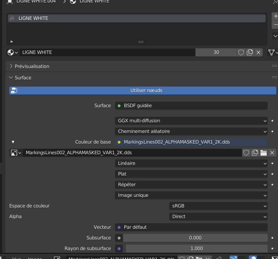The width and height of the screenshot is (278, 259).
Task: Duplicate the MarkingsLines002 image datablock
Action: [255, 153]
